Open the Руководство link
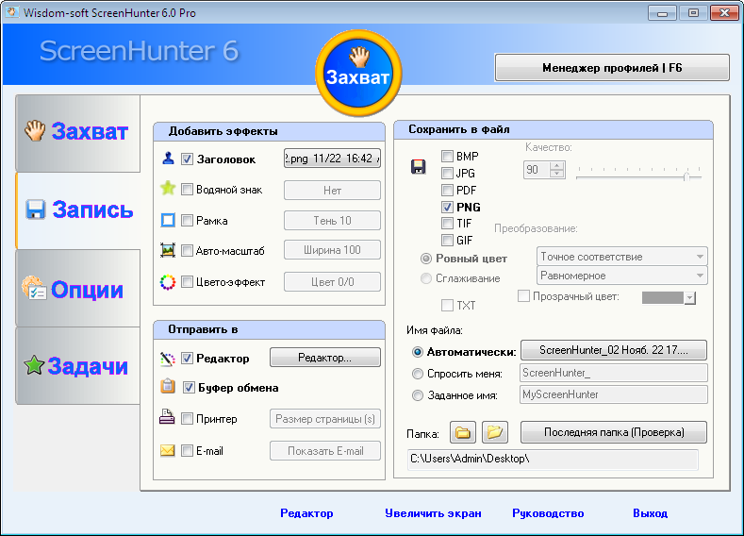This screenshot has height=536, width=744. [x=548, y=513]
